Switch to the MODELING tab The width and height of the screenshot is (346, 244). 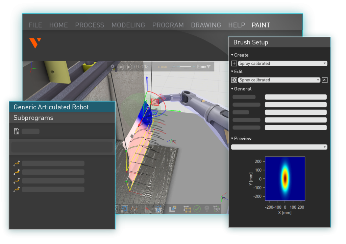(128, 25)
